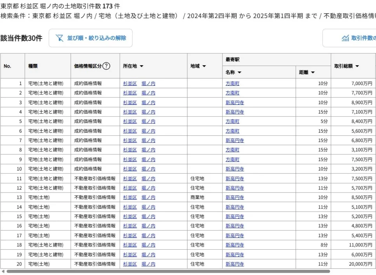Screen dimensions: 376x275
Task: Select the 20,000万円 price cell
Action: click(353, 264)
